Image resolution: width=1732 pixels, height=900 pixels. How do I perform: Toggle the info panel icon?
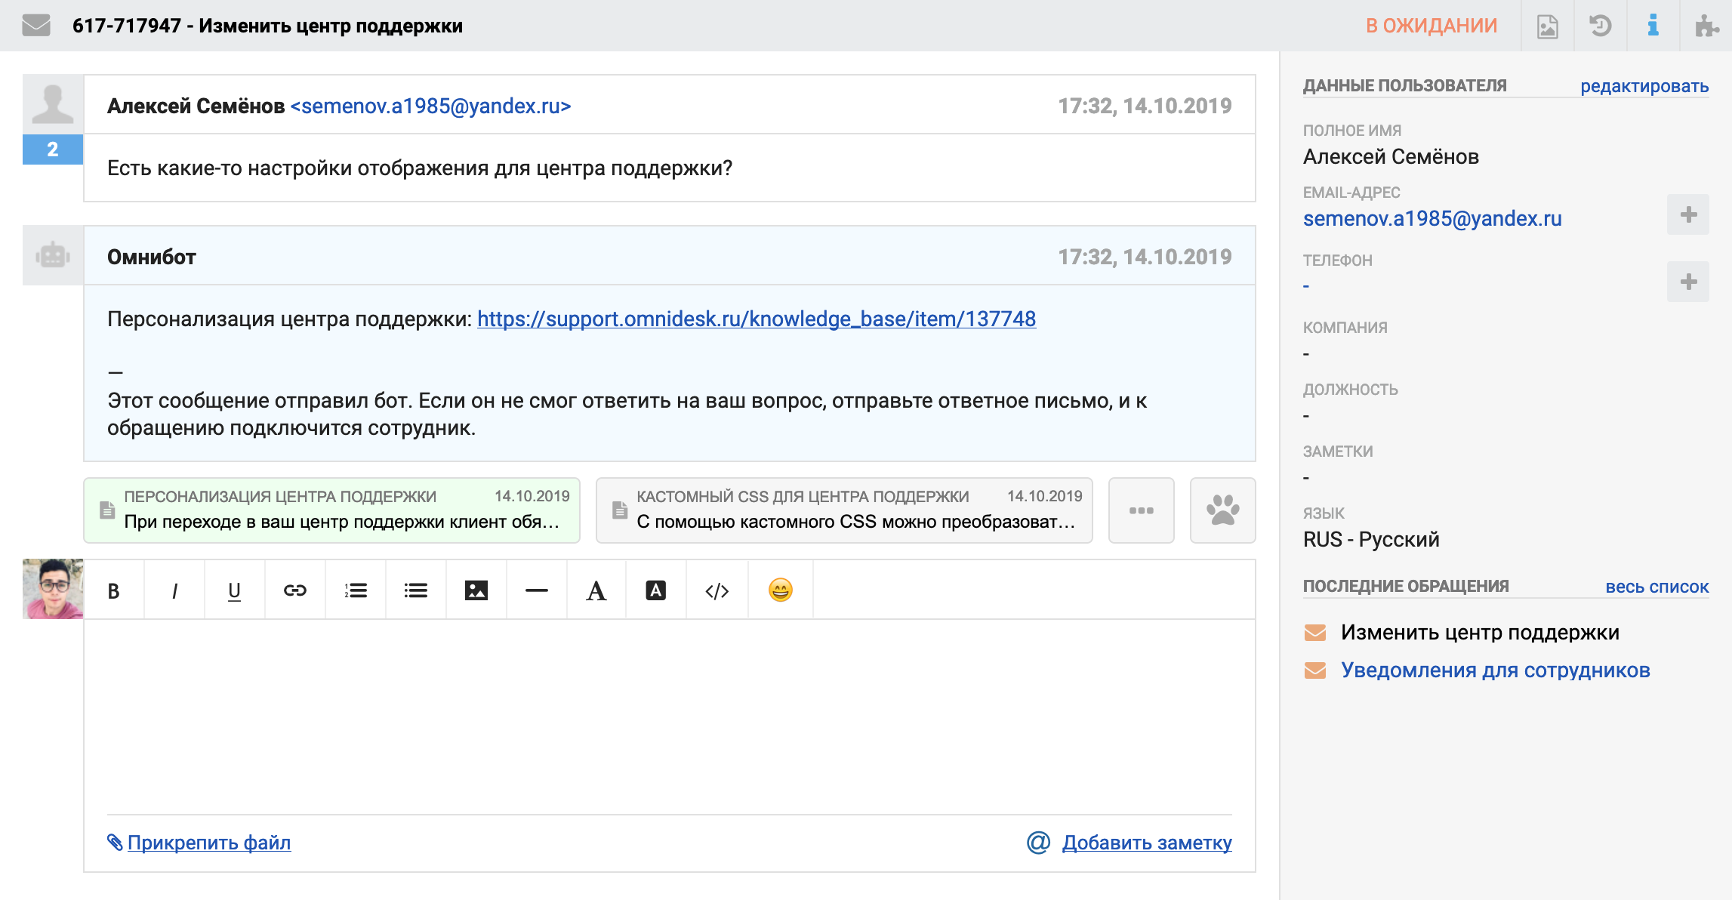[1653, 26]
